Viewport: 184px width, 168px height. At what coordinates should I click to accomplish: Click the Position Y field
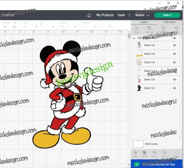(x=105, y=26)
